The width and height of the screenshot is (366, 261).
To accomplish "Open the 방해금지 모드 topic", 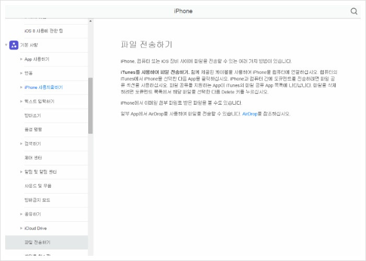I will tap(37, 200).
